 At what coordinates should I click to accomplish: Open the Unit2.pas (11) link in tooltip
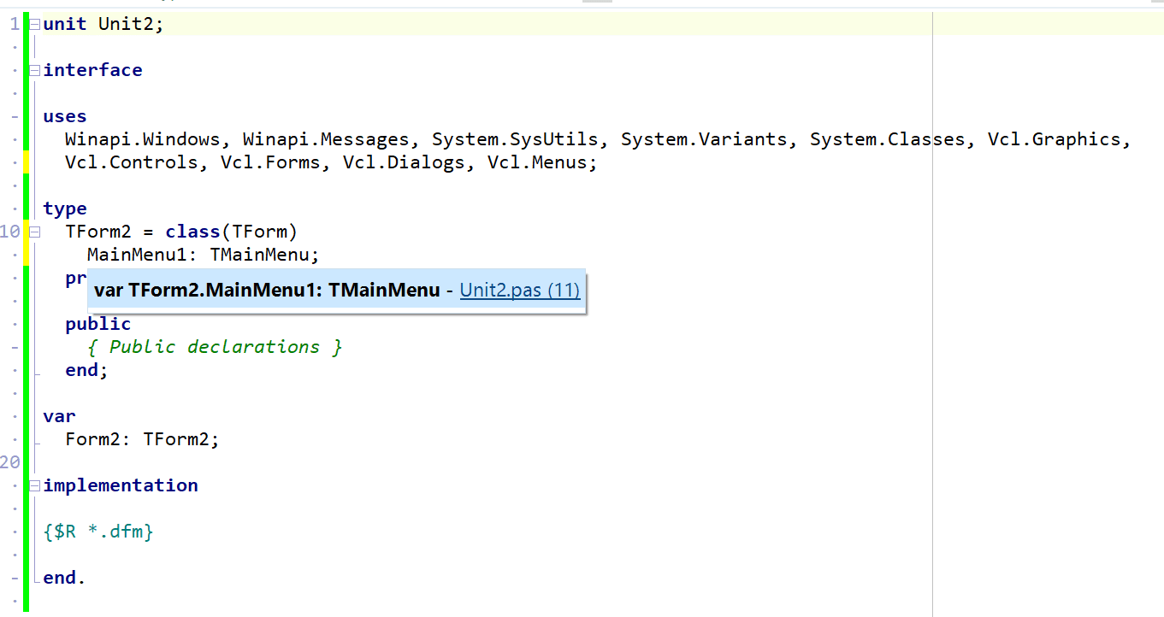pyautogui.click(x=520, y=291)
